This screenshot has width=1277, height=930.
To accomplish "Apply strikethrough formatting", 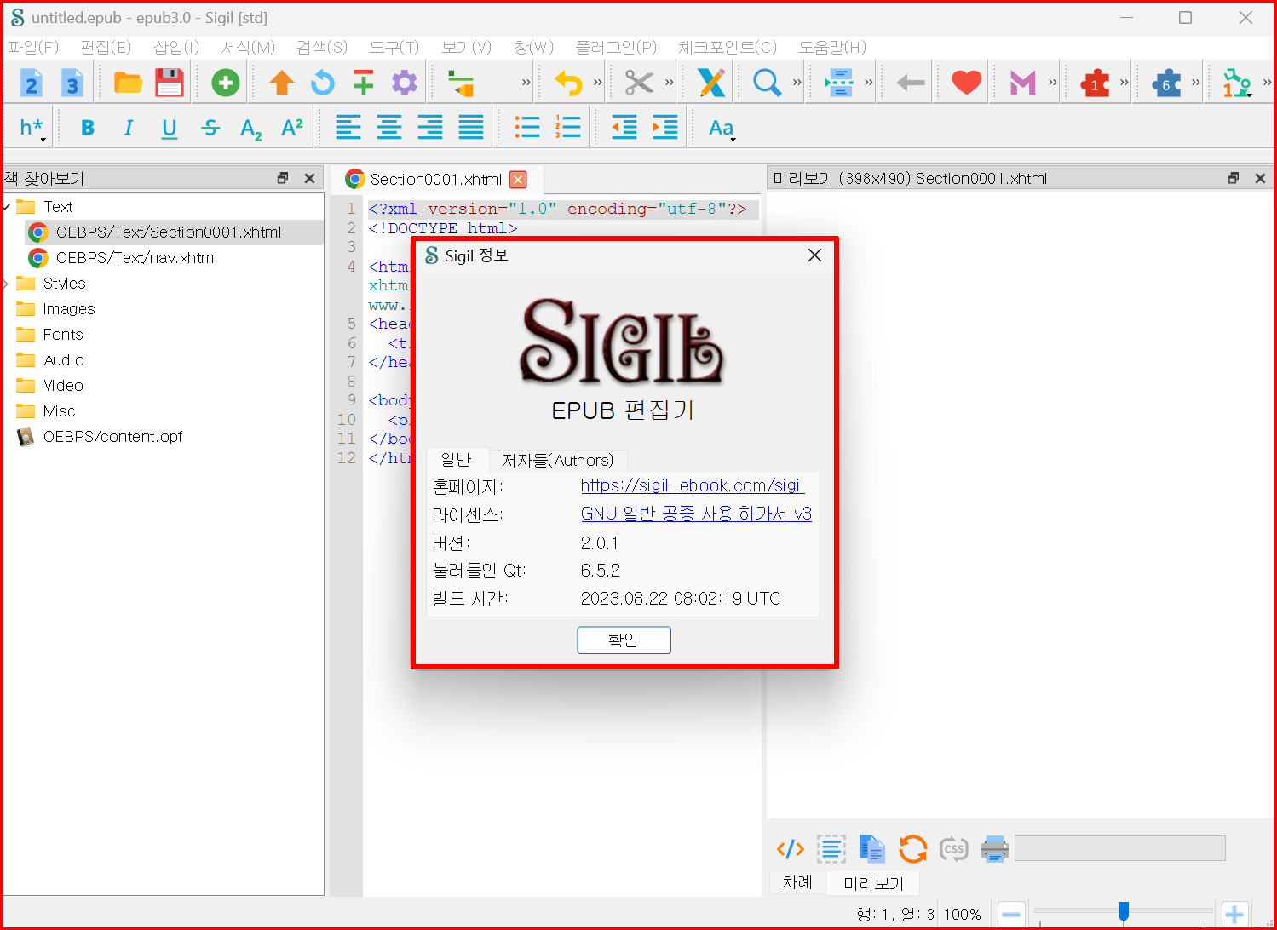I will coord(210,128).
